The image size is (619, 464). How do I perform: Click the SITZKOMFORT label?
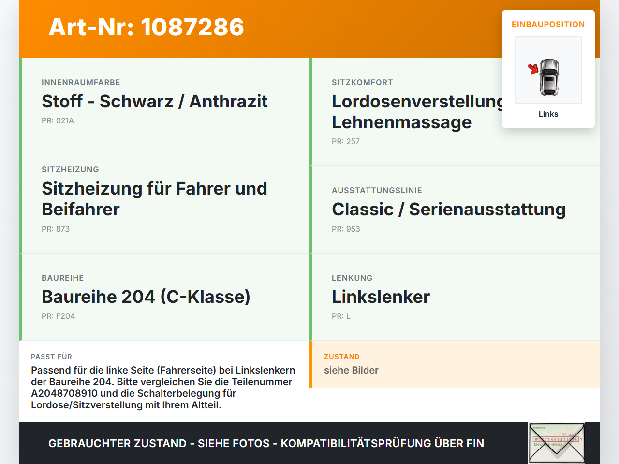tap(362, 82)
